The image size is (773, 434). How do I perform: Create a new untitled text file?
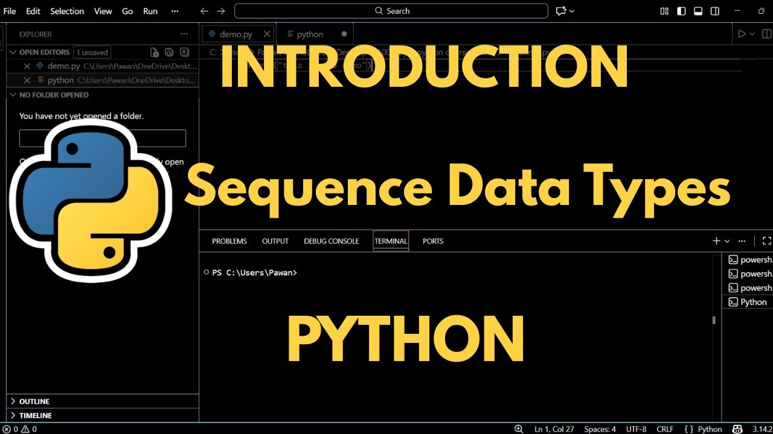pyautogui.click(x=155, y=52)
